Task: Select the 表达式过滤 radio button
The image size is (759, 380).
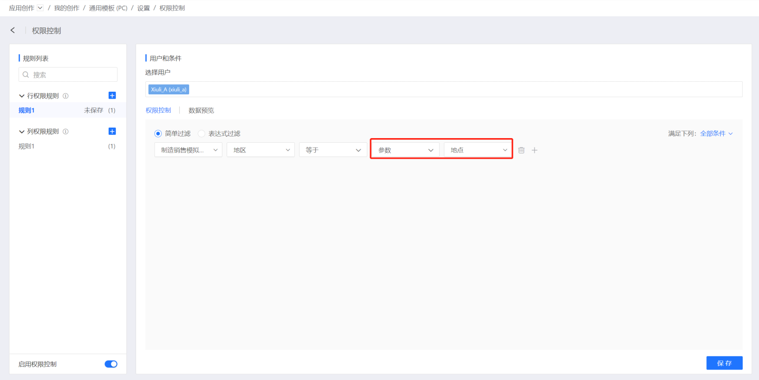Action: tap(201, 134)
